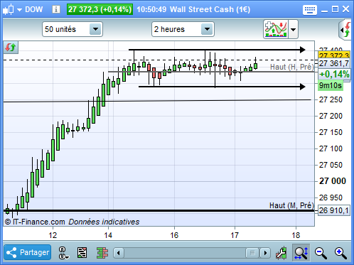This screenshot has height=265, width=354.
Task: Open the instrument info icon
Action: 56,9
